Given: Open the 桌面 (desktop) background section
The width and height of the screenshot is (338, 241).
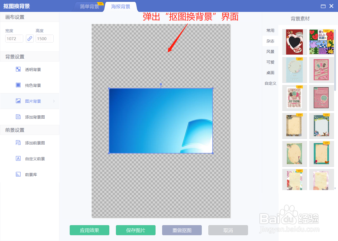Looking at the screenshot, I should pos(270,73).
